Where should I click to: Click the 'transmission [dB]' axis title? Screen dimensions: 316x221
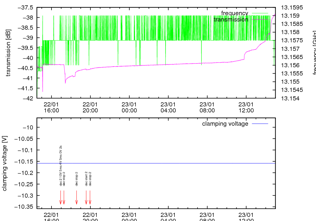click(x=9, y=53)
